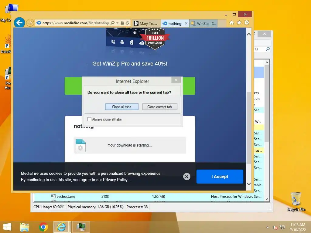Click the PID value 2188
The width and height of the screenshot is (311, 233).
[105, 197]
